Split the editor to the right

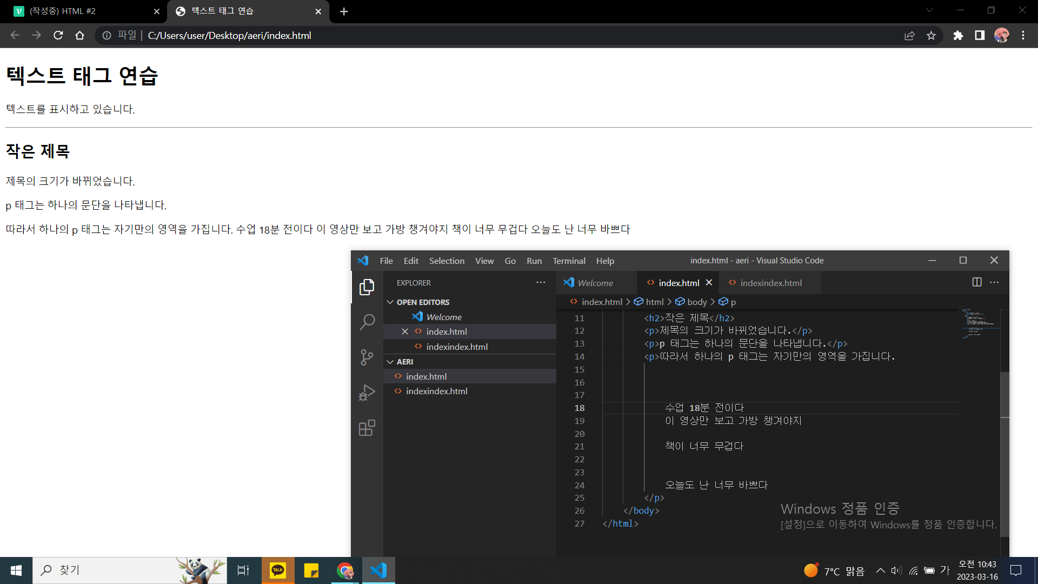(977, 282)
